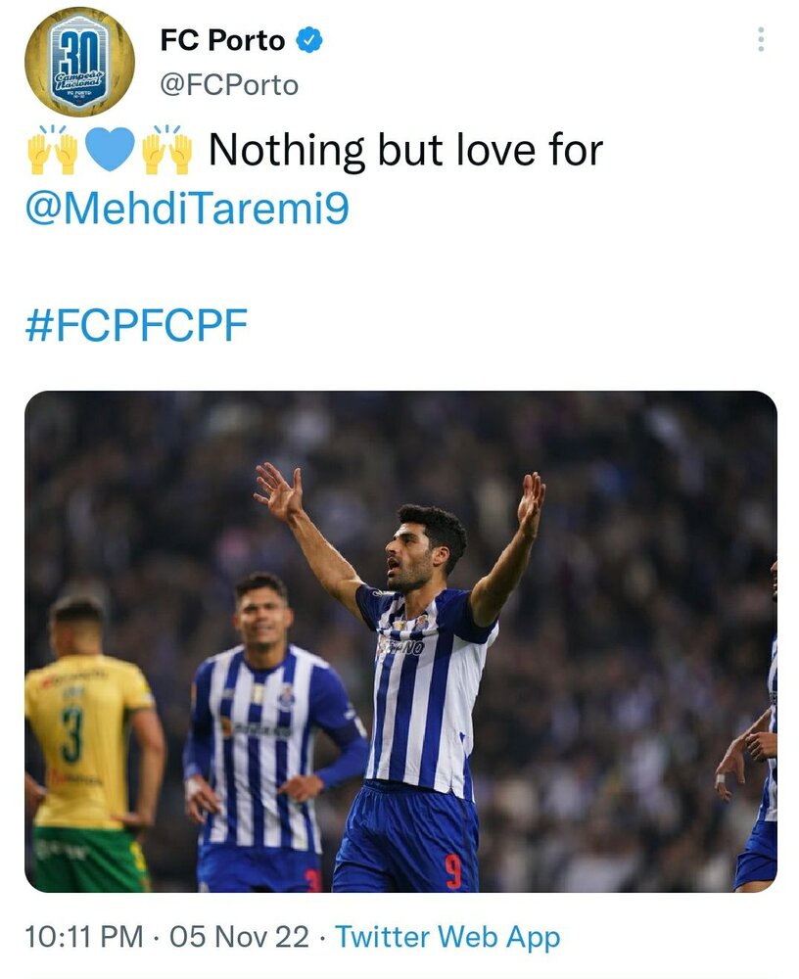Click the FC Porto display name
799x979 pixels.
tap(222, 41)
